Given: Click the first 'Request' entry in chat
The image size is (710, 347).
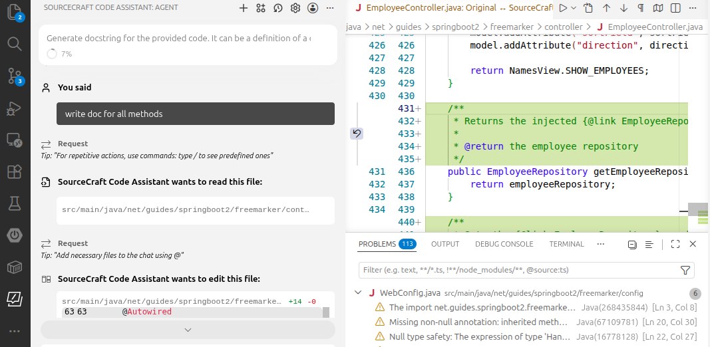Looking at the screenshot, I should [x=73, y=144].
